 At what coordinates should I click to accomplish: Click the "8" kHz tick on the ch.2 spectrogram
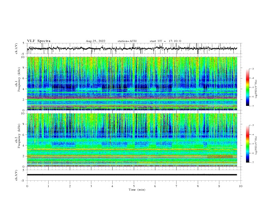click(x=24, y=124)
